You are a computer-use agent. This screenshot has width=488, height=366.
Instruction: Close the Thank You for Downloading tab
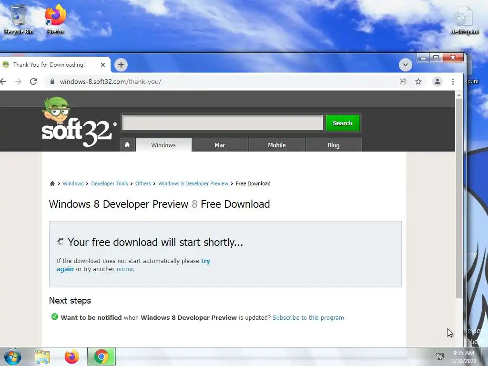[103, 65]
